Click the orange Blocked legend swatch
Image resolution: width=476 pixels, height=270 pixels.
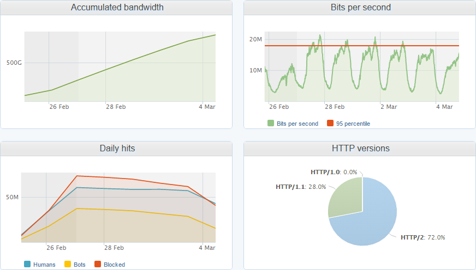point(98,265)
